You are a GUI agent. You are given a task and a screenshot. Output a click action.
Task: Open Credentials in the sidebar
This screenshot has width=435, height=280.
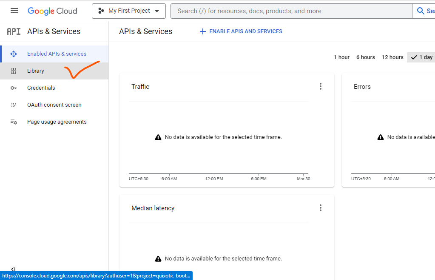click(x=54, y=88)
